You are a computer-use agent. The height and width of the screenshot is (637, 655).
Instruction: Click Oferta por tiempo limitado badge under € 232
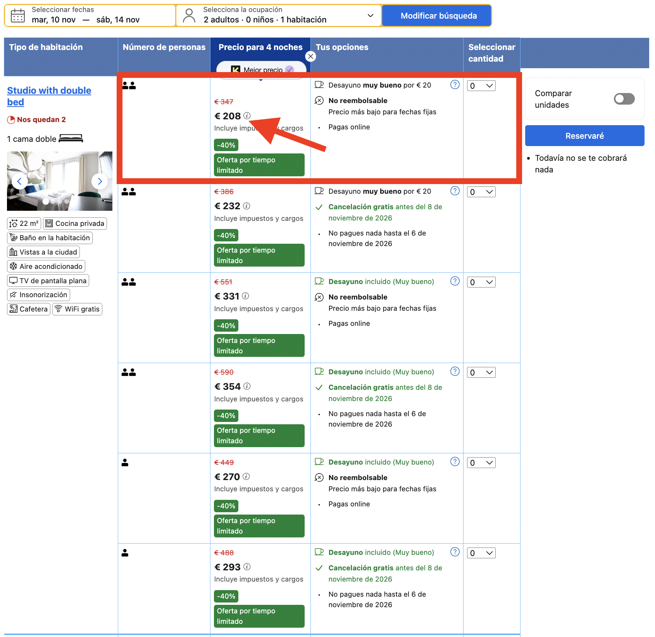pos(259,255)
